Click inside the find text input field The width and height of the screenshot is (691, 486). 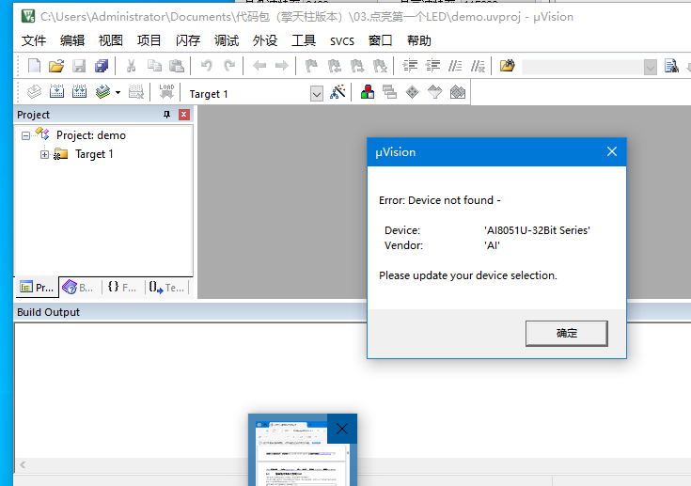(583, 68)
